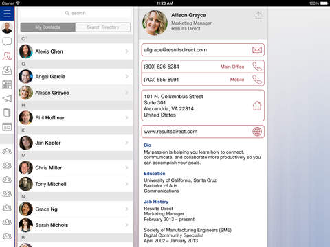Tap the house icon beside the address

257,106
